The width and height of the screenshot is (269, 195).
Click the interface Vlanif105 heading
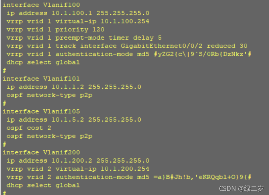pyautogui.click(x=41, y=112)
